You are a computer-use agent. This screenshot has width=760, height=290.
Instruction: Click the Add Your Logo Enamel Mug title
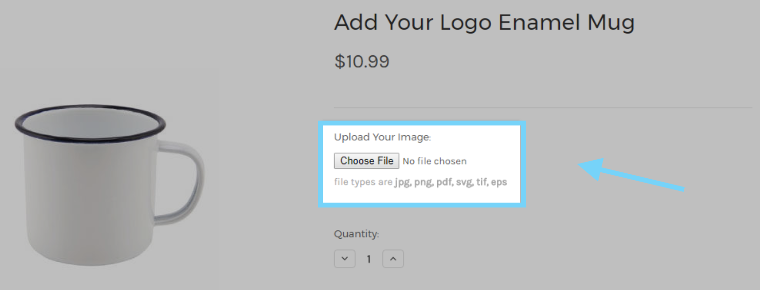[x=484, y=22]
